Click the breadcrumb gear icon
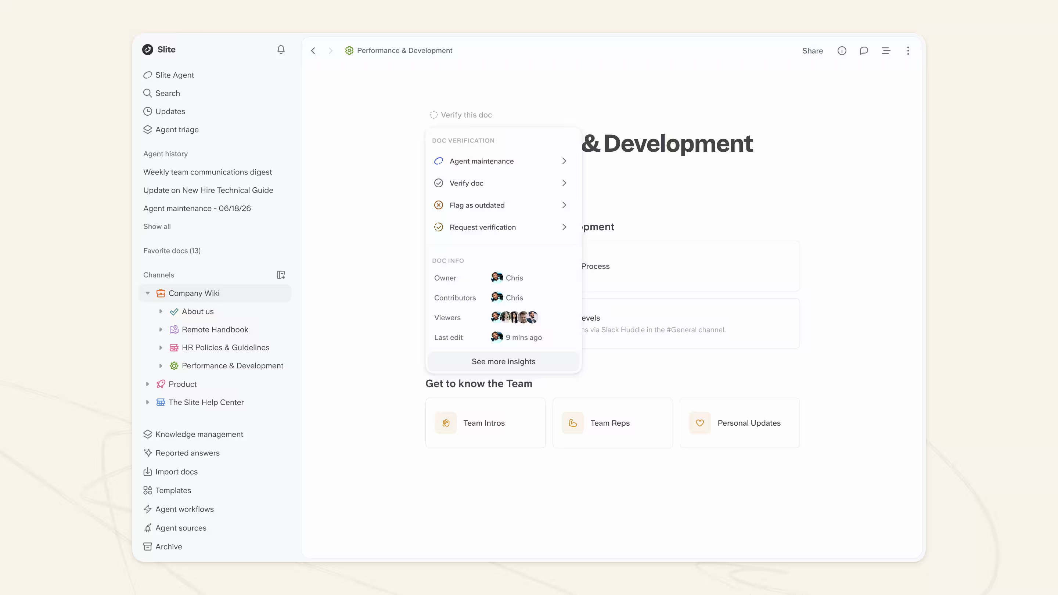This screenshot has height=595, width=1058. click(349, 51)
